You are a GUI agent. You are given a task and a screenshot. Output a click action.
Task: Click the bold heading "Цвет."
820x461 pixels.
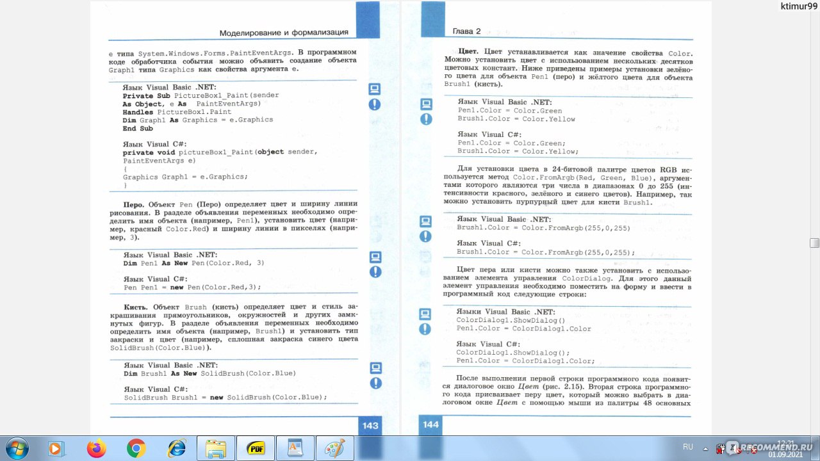pyautogui.click(x=469, y=51)
